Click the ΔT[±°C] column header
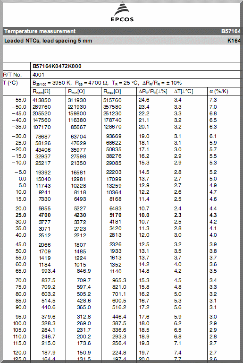 coord(184,91)
